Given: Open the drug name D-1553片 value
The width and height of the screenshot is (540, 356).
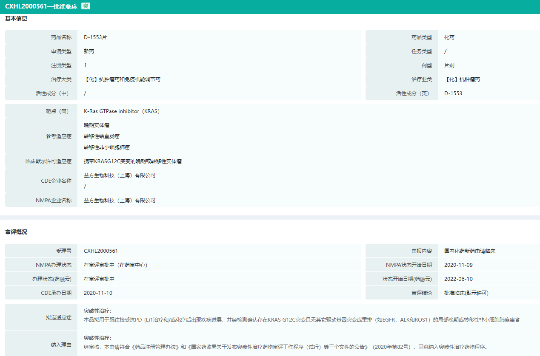Looking at the screenshot, I should 95,37.
